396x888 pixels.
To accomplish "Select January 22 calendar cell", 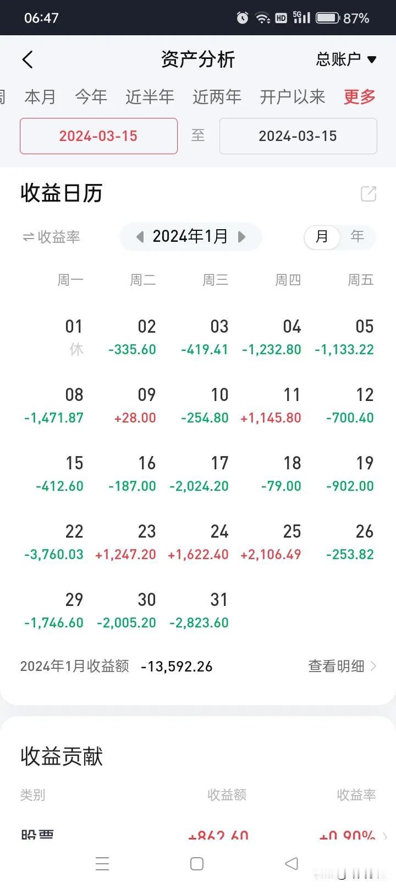I will [54, 542].
